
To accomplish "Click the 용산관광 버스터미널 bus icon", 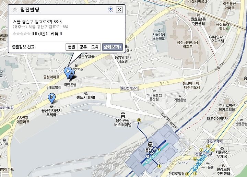I will [x=123, y=115].
